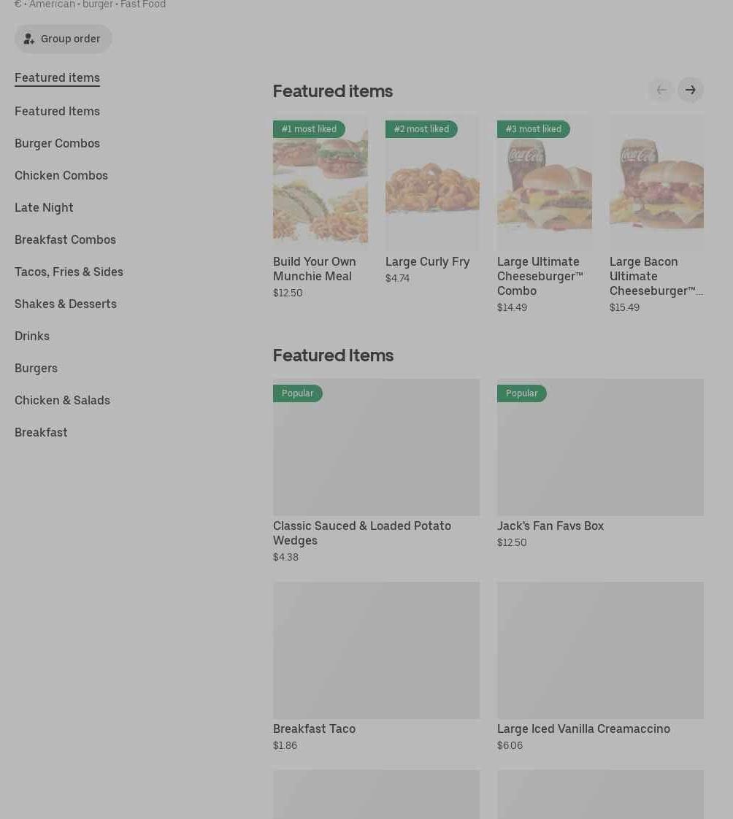Screen dimensions: 733x819
Task: Open the Large Curly Fry item photo
Action: click(x=432, y=182)
